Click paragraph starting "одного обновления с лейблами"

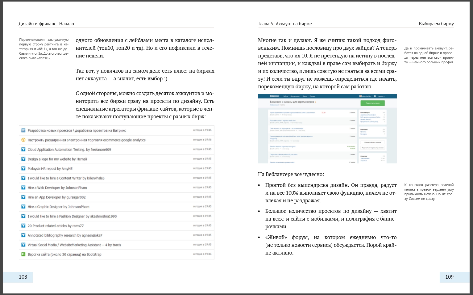coord(145,48)
